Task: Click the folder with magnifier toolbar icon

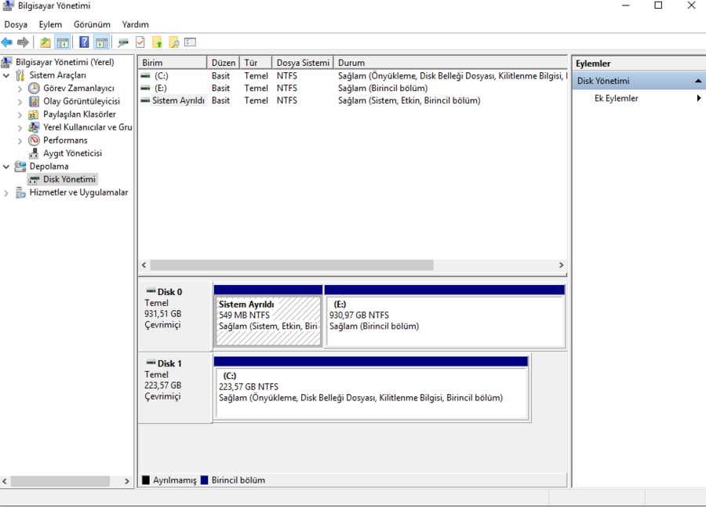Action: (x=174, y=42)
